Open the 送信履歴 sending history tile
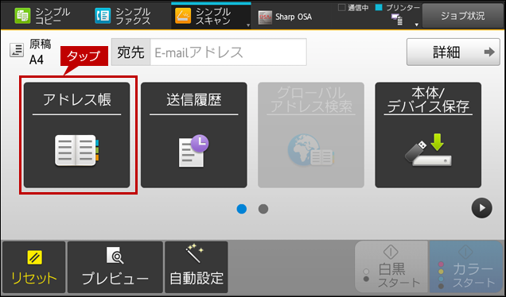 (194, 135)
